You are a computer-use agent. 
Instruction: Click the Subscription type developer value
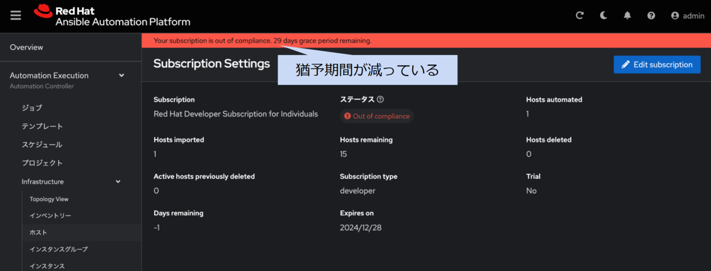[x=358, y=191]
